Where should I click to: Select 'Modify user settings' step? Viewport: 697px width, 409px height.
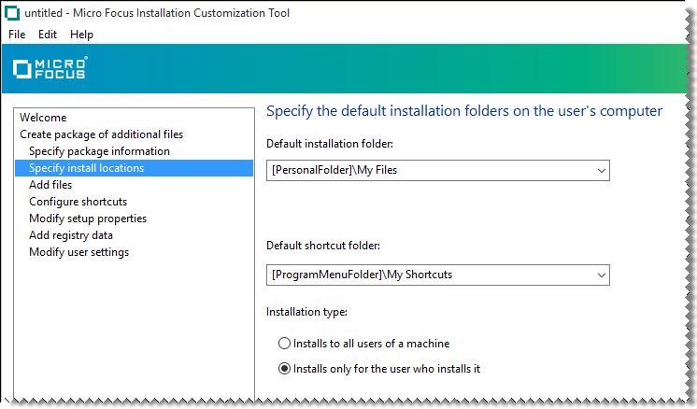tap(78, 252)
